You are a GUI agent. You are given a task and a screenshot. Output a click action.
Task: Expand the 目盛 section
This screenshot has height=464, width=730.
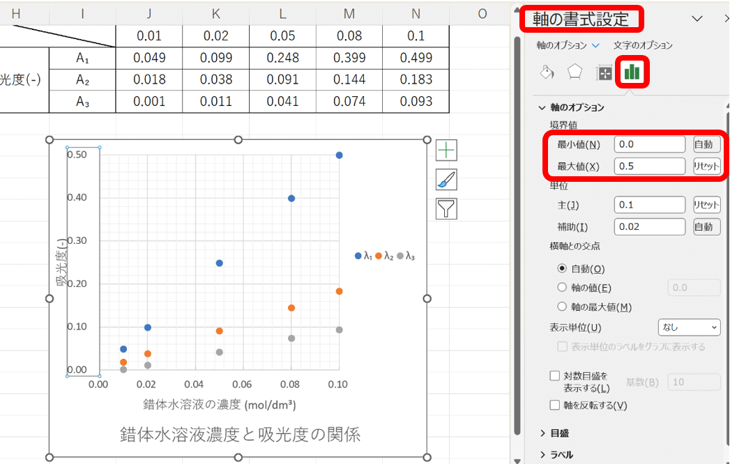point(543,433)
